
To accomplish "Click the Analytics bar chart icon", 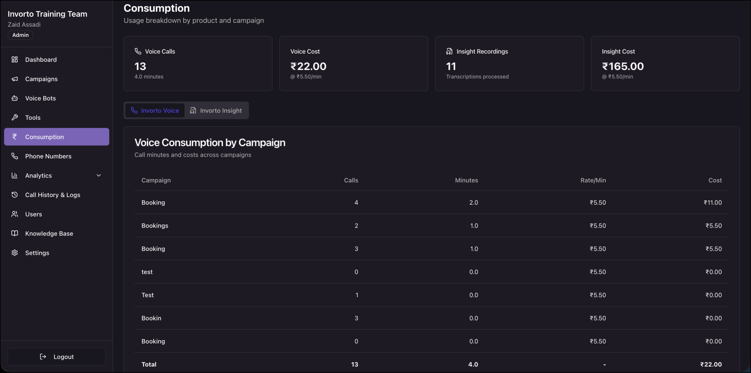I will click(15, 175).
